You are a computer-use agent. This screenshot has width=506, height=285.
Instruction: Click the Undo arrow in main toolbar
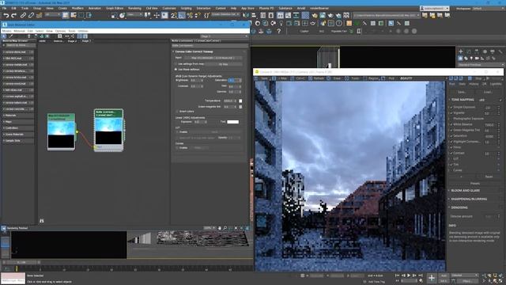[x=6, y=15]
